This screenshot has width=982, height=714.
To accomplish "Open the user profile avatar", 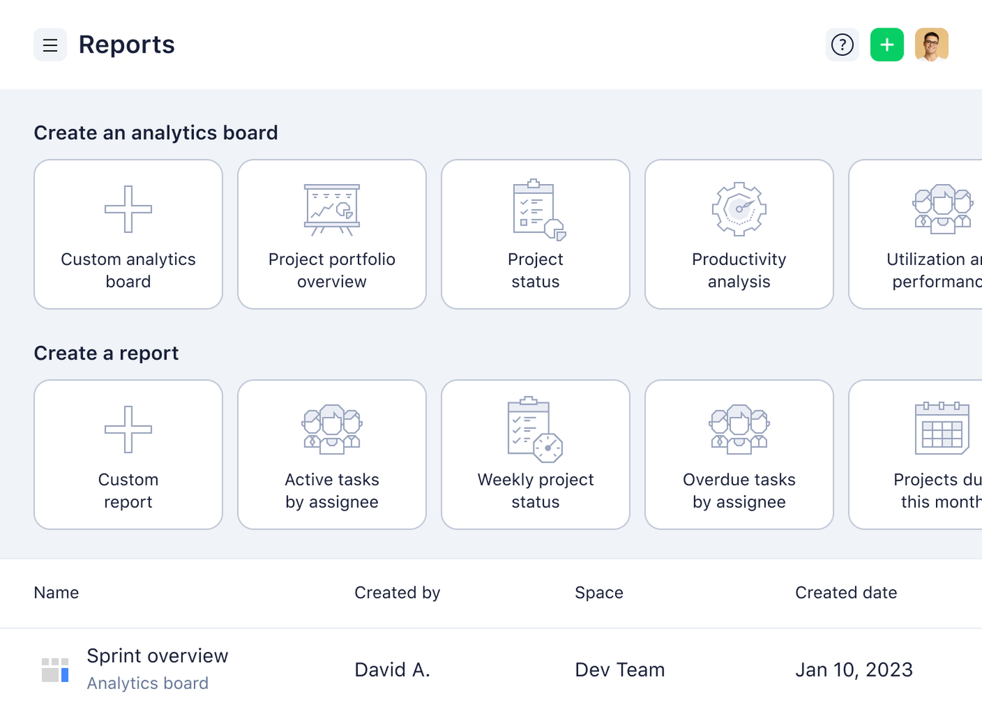I will [931, 45].
